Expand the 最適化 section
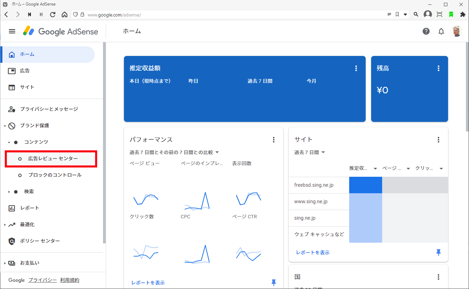This screenshot has height=289, width=469. pyautogui.click(x=5, y=225)
